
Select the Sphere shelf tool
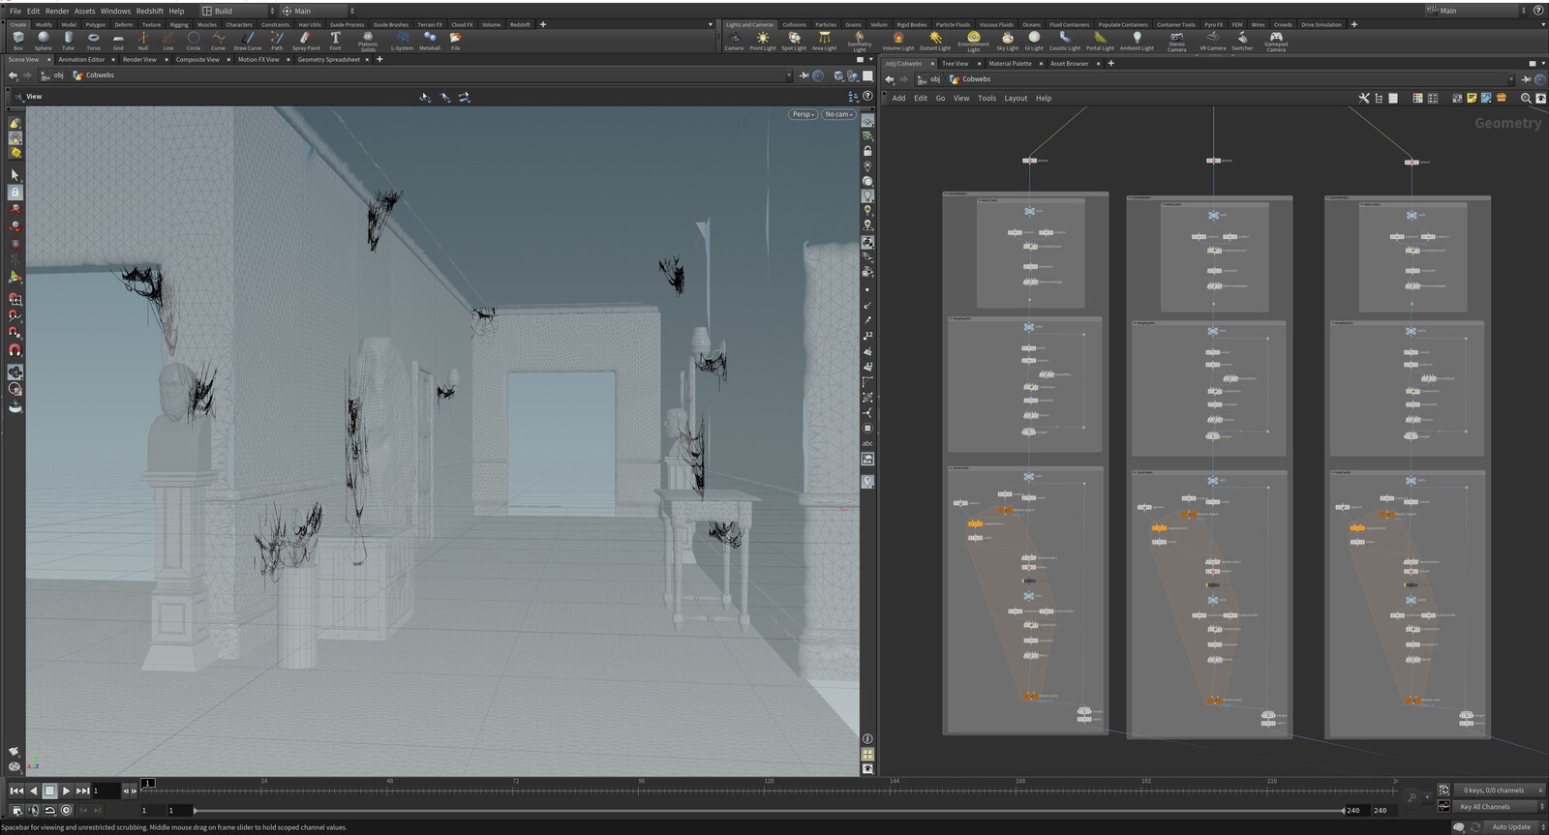(x=43, y=40)
